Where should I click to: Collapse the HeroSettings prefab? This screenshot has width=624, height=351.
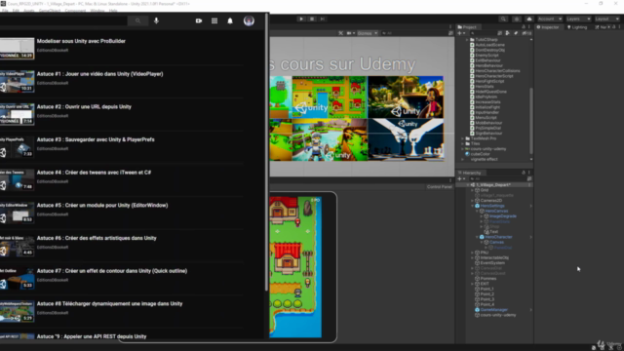point(472,206)
